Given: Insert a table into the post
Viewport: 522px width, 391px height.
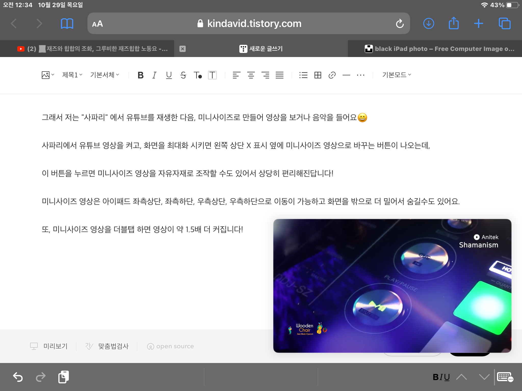Looking at the screenshot, I should click(x=318, y=75).
